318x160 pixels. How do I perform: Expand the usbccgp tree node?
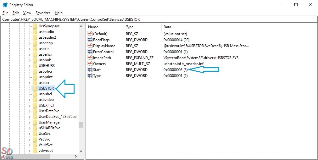29,43
